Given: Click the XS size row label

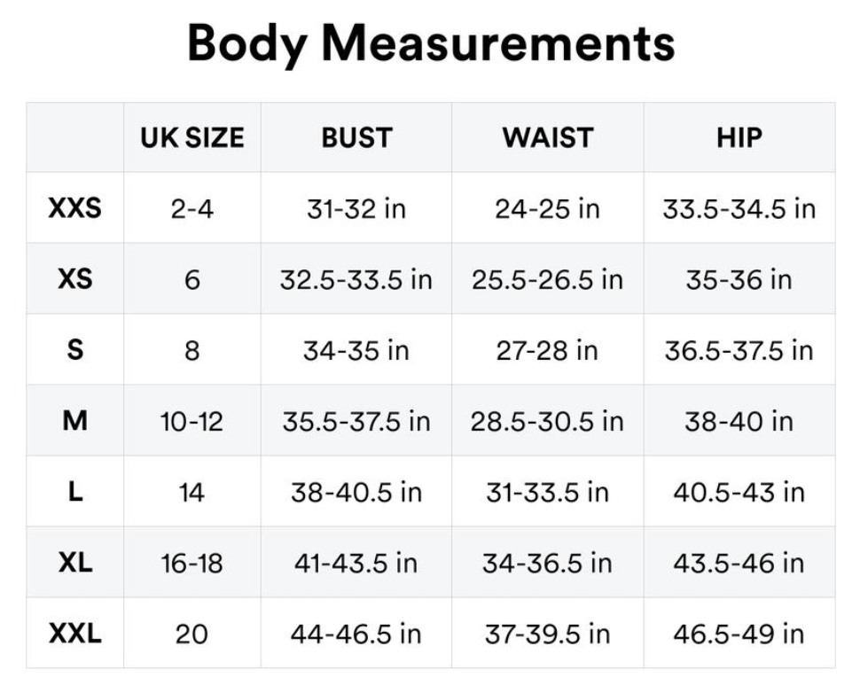Looking at the screenshot, I should [x=75, y=279].
